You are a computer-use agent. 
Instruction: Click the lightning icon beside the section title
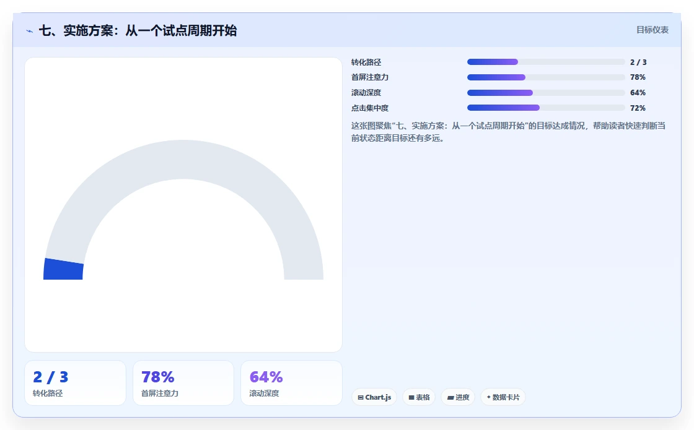pos(30,31)
